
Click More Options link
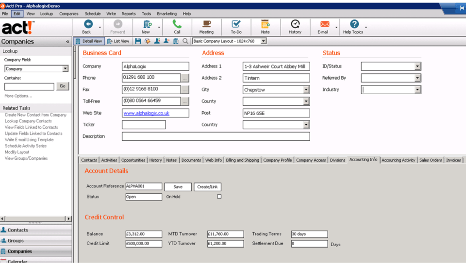tap(18, 96)
